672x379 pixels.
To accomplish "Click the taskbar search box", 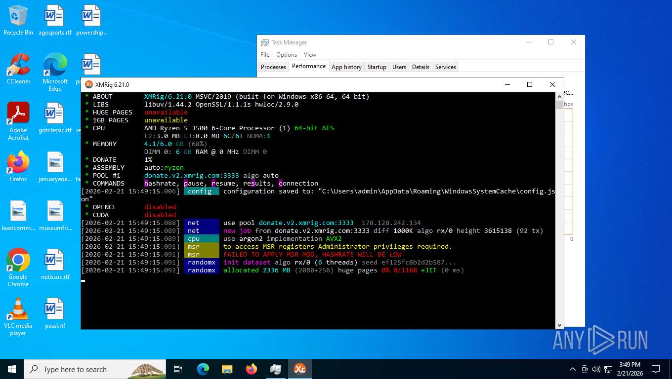I will coord(95,369).
